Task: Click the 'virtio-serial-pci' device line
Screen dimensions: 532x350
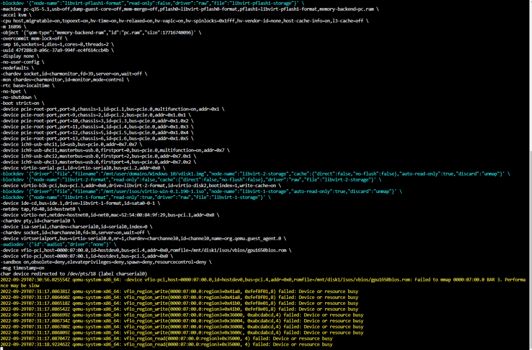Action: point(83,168)
